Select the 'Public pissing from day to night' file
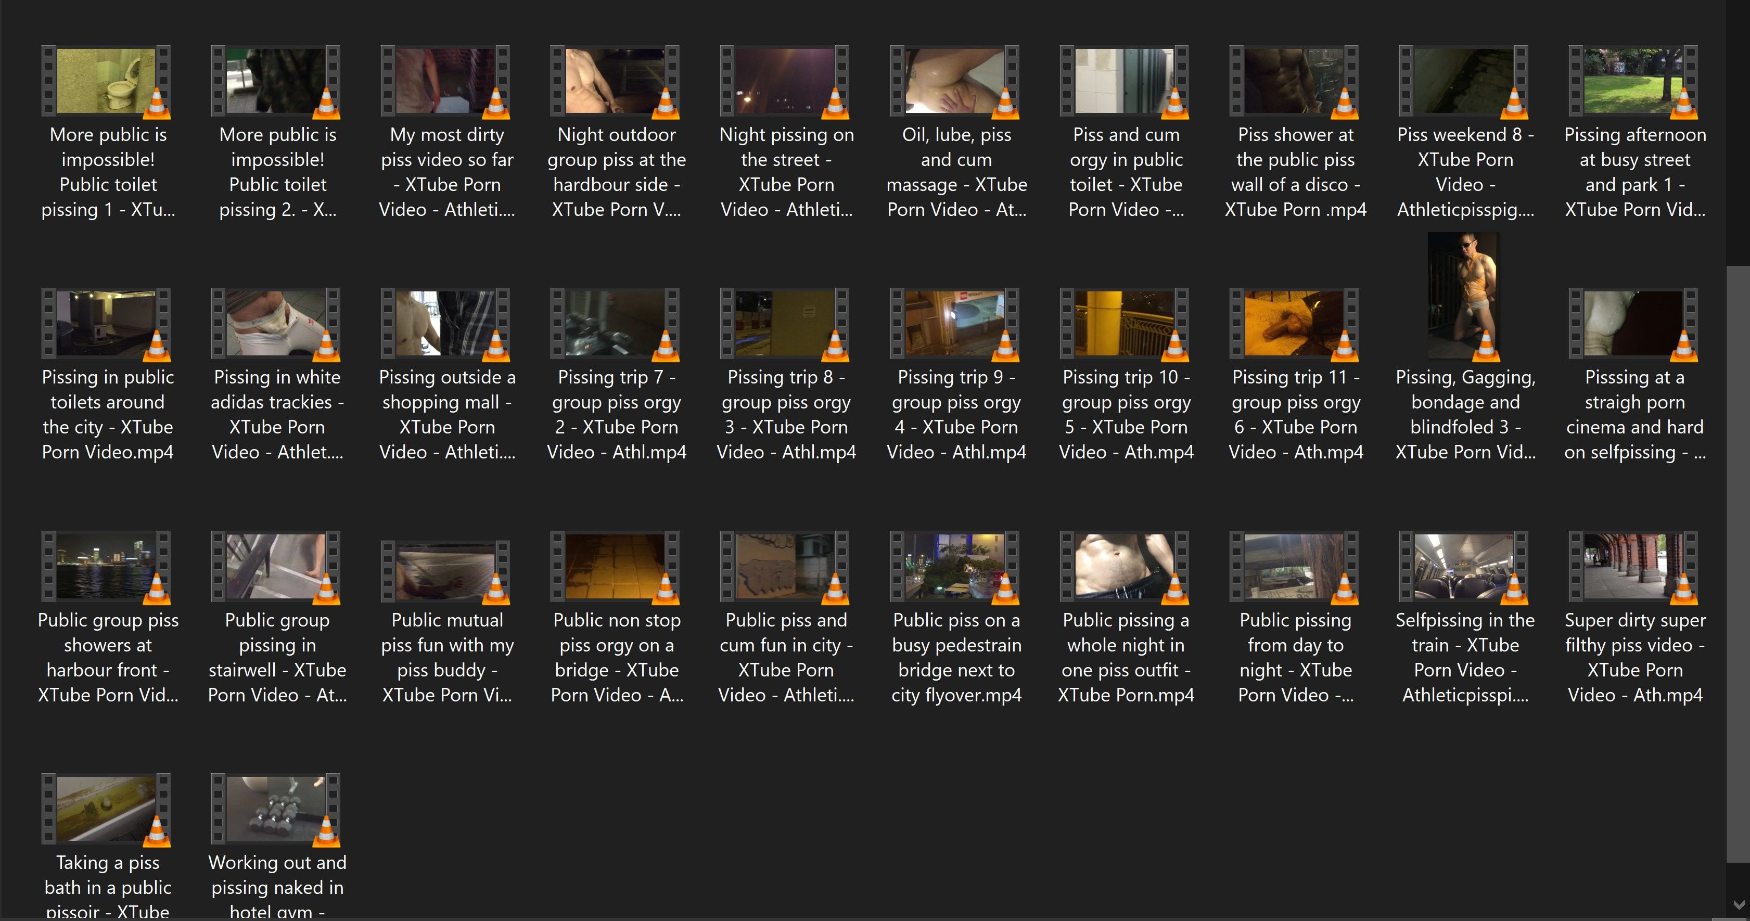The width and height of the screenshot is (1750, 921). click(x=1296, y=618)
